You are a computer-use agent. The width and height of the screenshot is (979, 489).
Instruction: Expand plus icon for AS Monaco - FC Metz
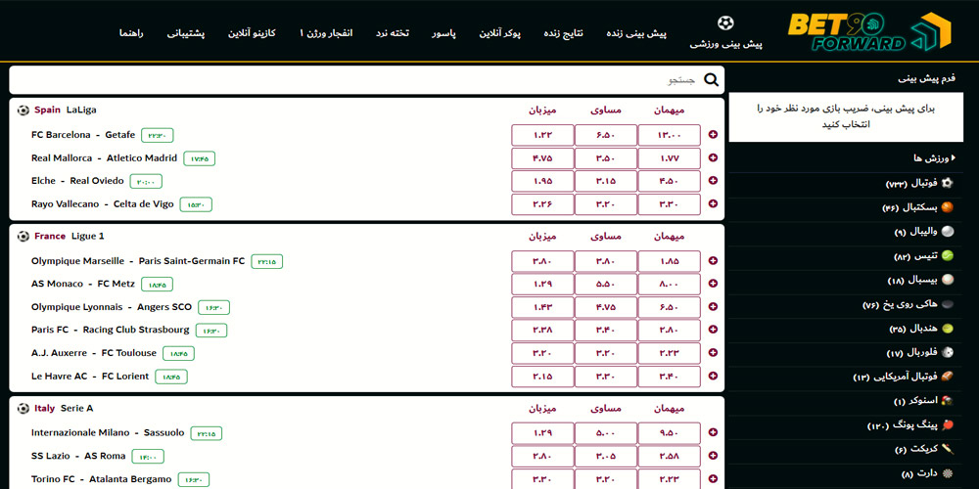tap(713, 284)
